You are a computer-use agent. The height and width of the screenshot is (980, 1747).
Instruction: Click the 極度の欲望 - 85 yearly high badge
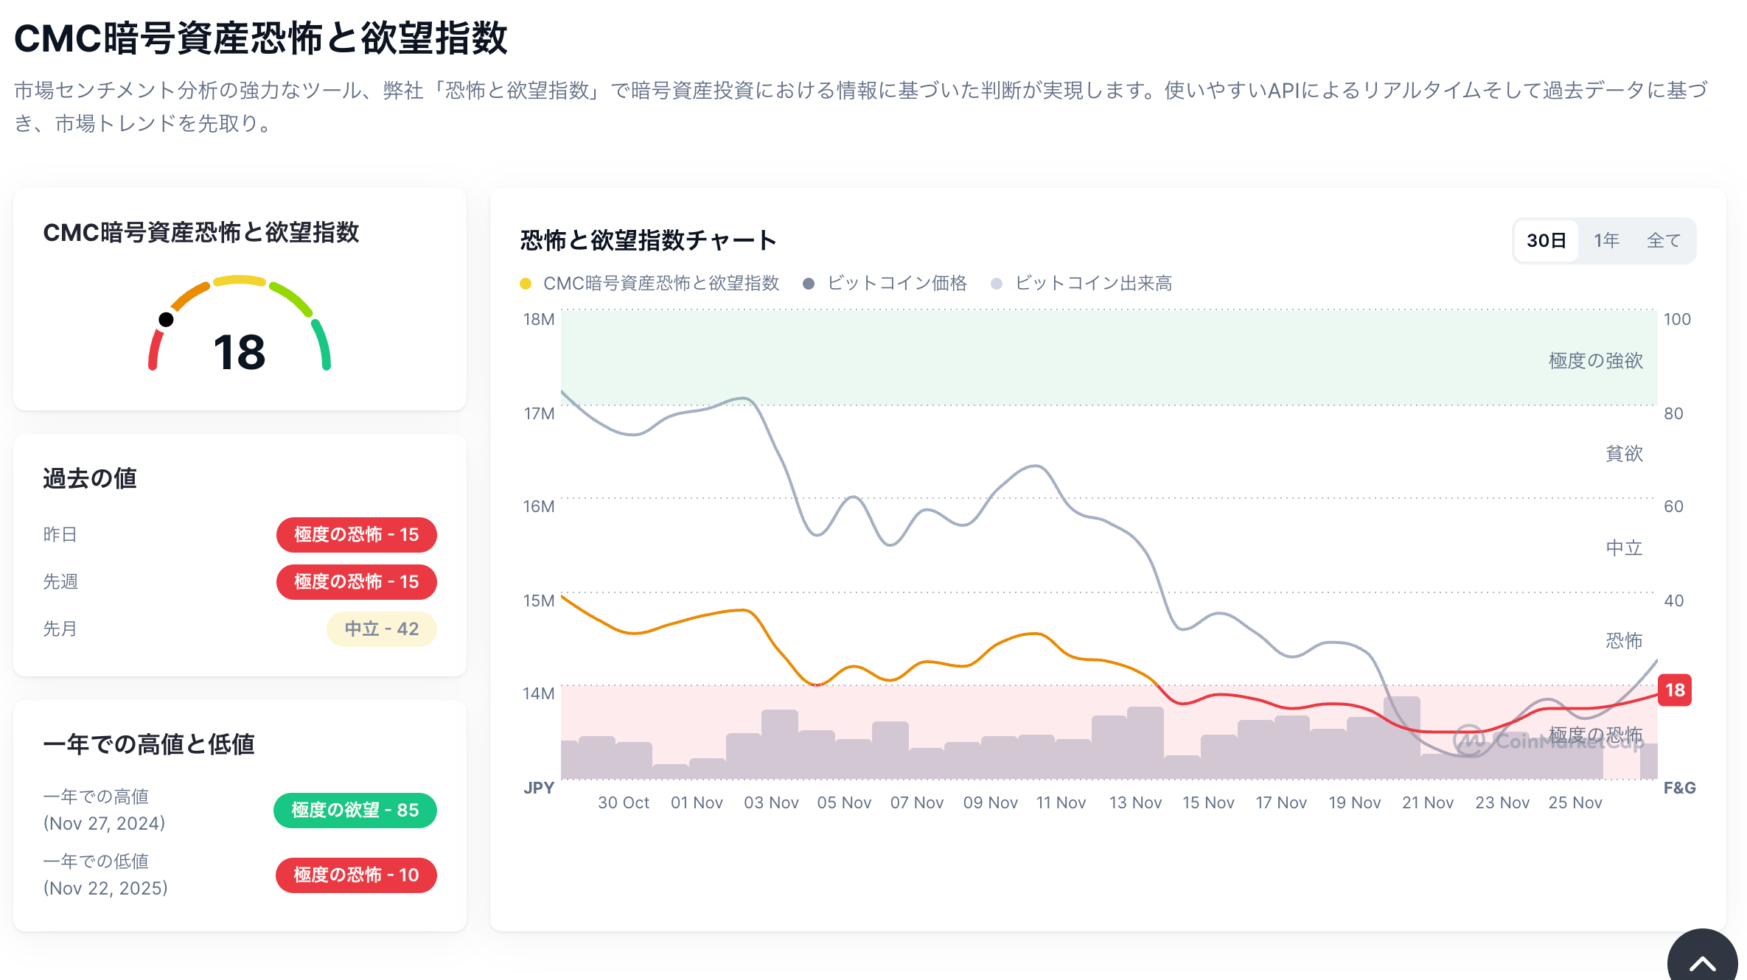coord(355,810)
